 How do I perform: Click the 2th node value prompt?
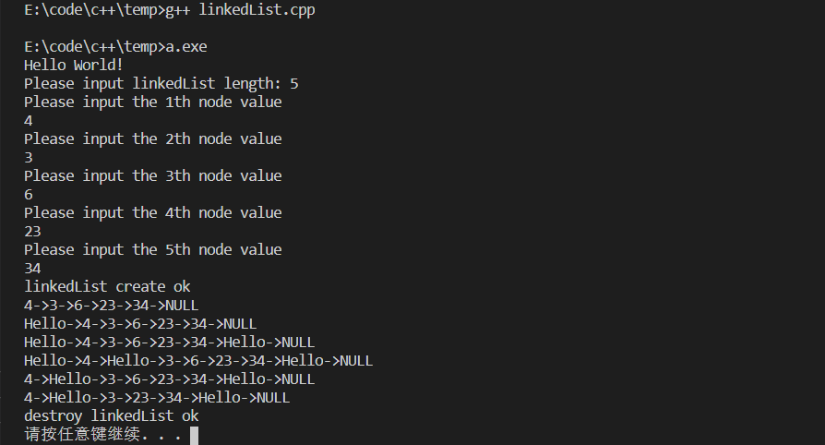click(152, 139)
